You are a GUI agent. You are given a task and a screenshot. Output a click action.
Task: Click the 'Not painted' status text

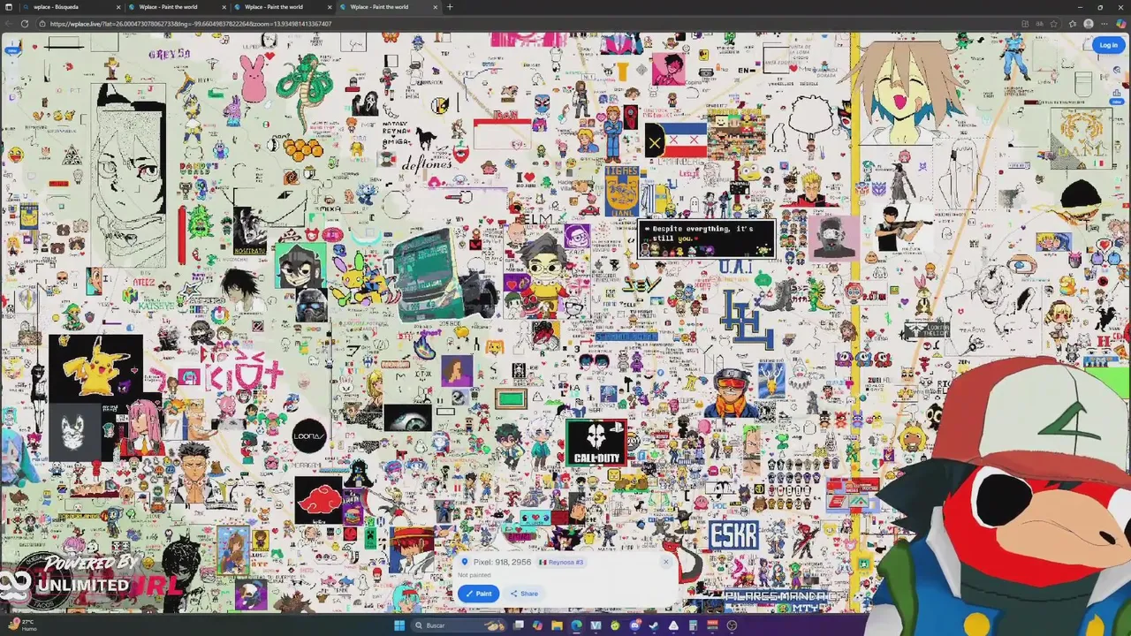(474, 575)
